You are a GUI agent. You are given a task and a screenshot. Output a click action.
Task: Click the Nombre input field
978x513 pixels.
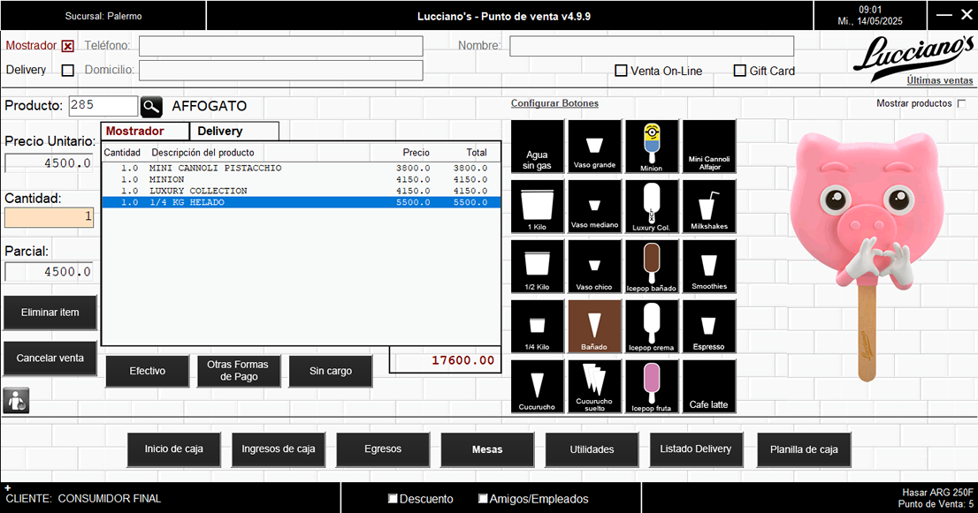pos(652,46)
